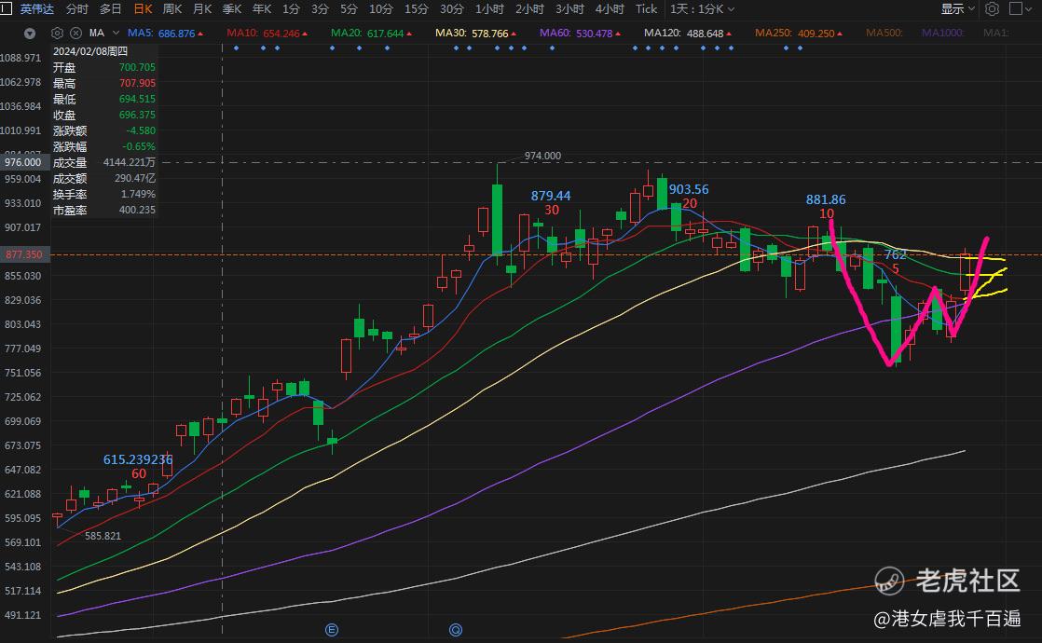Open MA indicator settings gear
This screenshot has width=1042, height=643.
[x=57, y=34]
